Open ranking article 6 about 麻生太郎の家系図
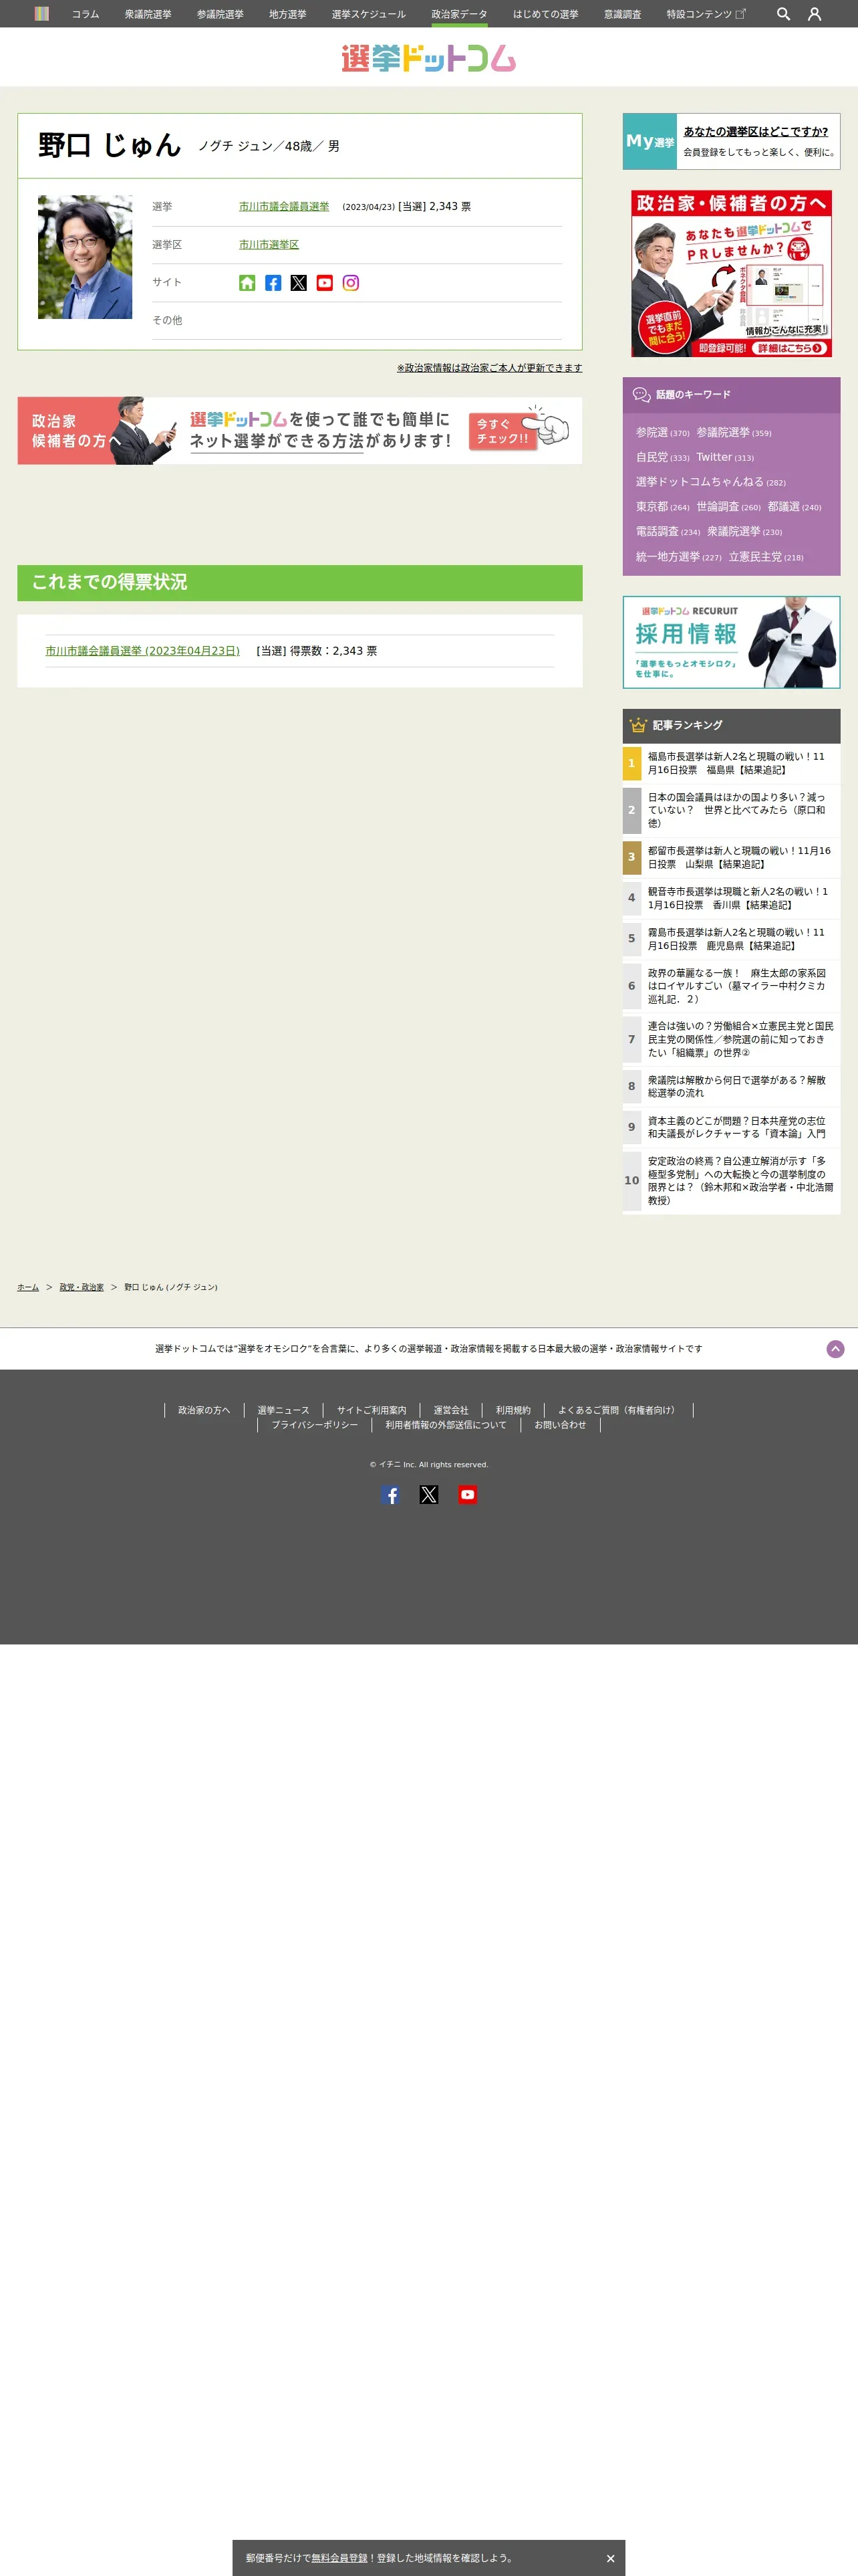Viewport: 858px width, 2576px height. pos(731,986)
